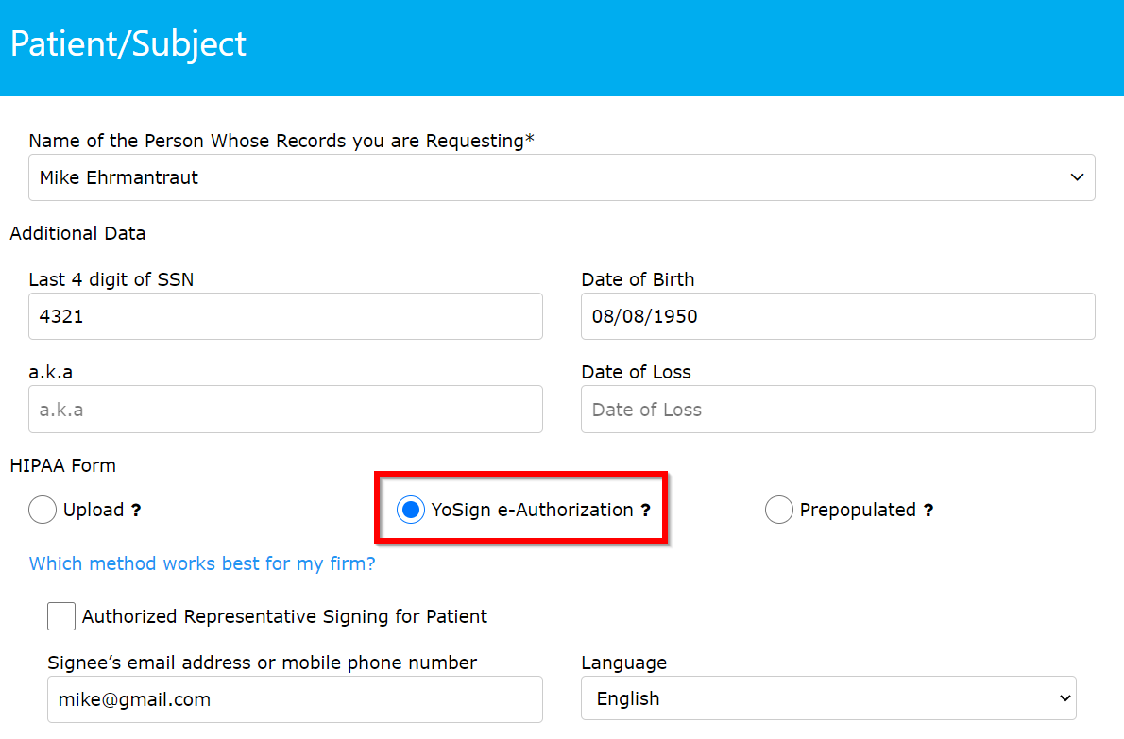The height and width of the screenshot is (739, 1124).
Task: Click the name field chevron arrow
Action: tap(1076, 177)
